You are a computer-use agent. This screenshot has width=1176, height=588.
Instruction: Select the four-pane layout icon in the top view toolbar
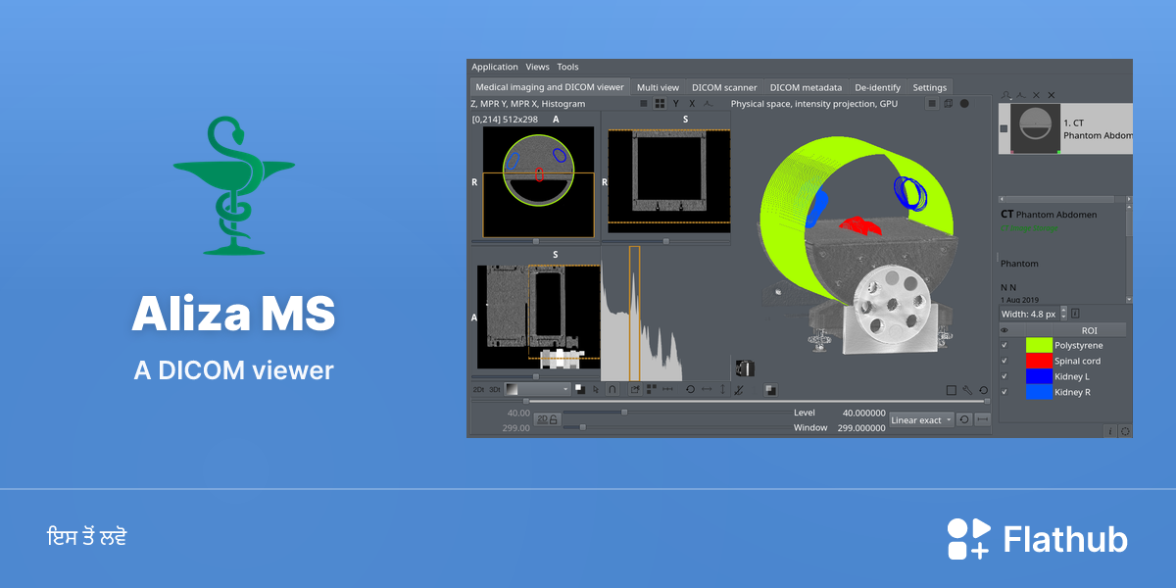click(660, 103)
